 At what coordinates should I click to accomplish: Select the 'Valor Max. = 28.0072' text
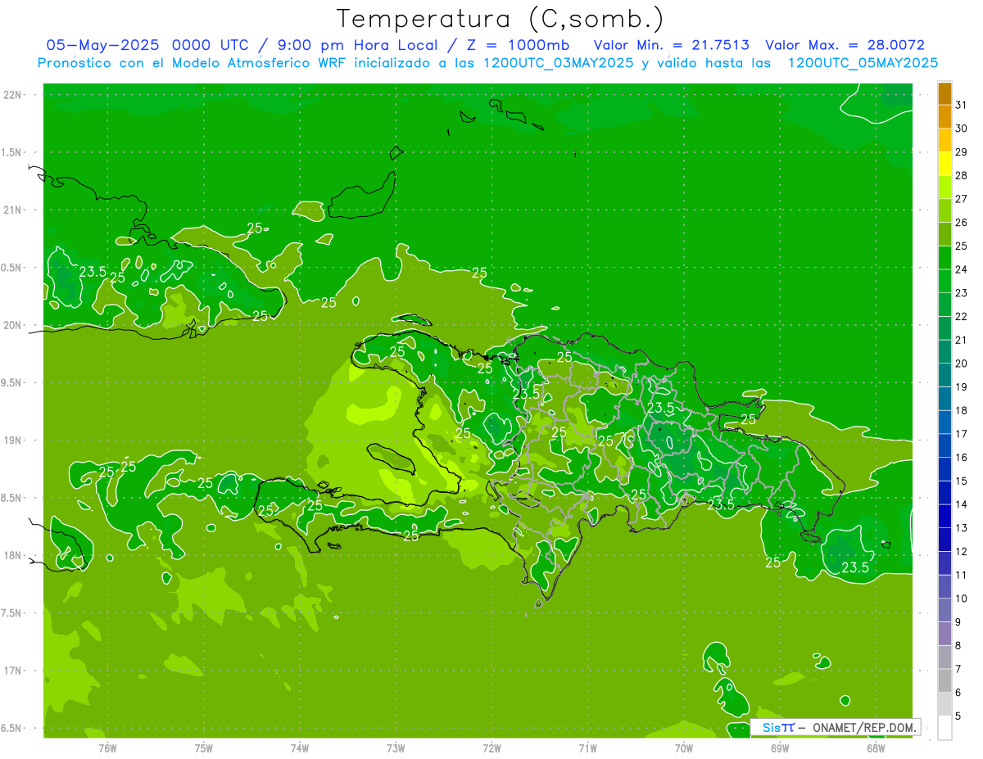[845, 45]
